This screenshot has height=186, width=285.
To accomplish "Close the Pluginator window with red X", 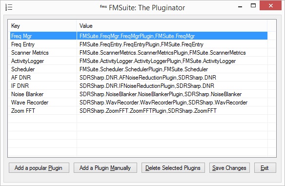I will (x=271, y=6).
